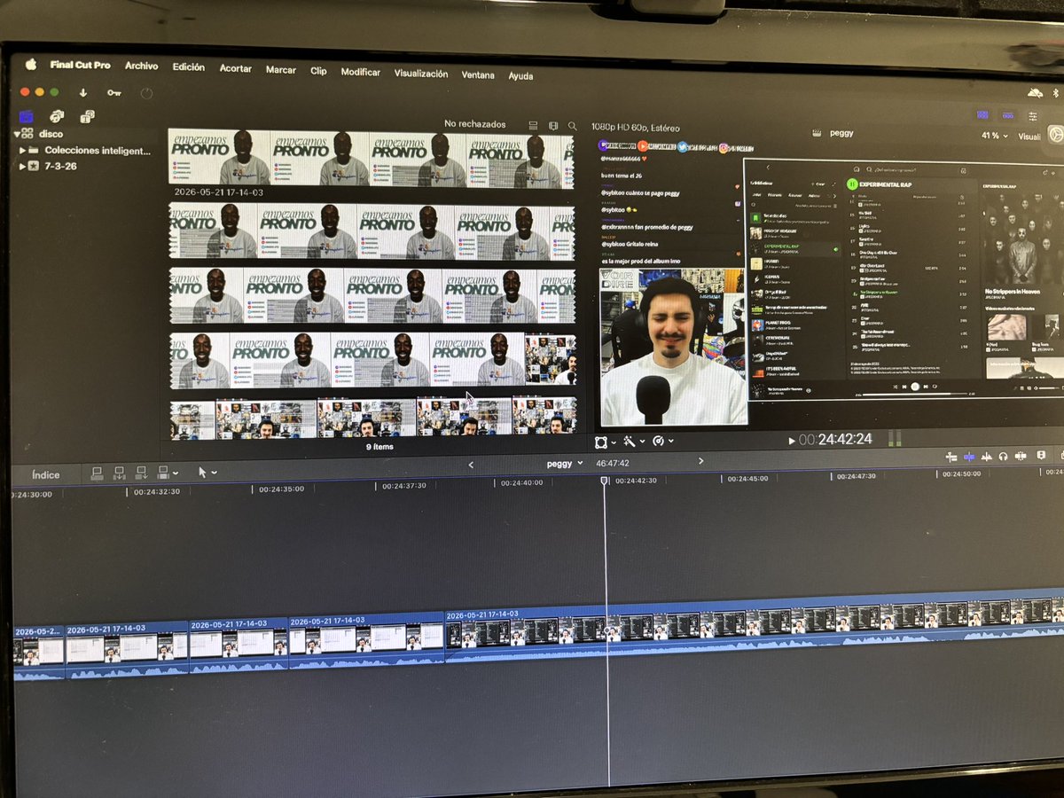The height and width of the screenshot is (798, 1064).
Task: Open clip appearance filmstrip options icon
Action: click(x=553, y=126)
